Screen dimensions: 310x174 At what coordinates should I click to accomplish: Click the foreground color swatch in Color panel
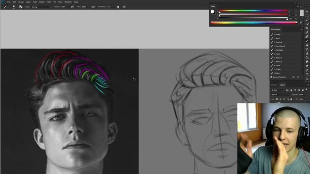click(212, 12)
